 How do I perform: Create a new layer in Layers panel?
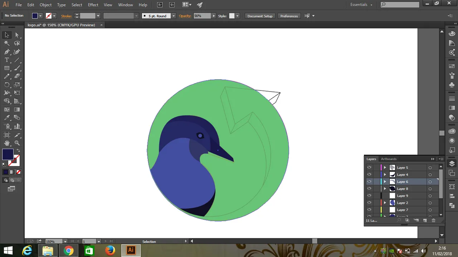pyautogui.click(x=425, y=221)
